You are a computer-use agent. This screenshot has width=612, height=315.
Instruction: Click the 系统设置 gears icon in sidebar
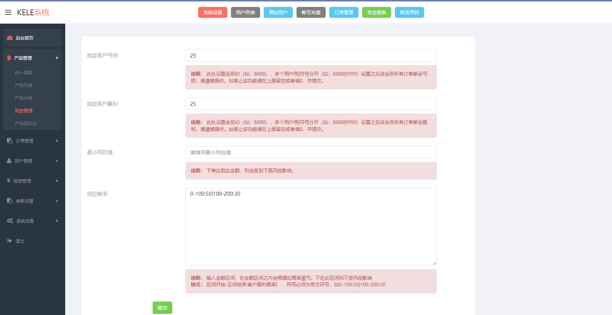coord(10,221)
